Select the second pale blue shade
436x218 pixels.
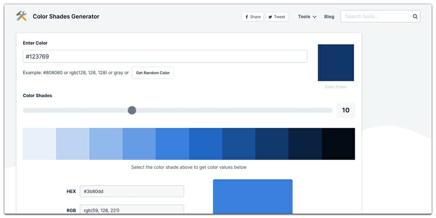tap(72, 144)
